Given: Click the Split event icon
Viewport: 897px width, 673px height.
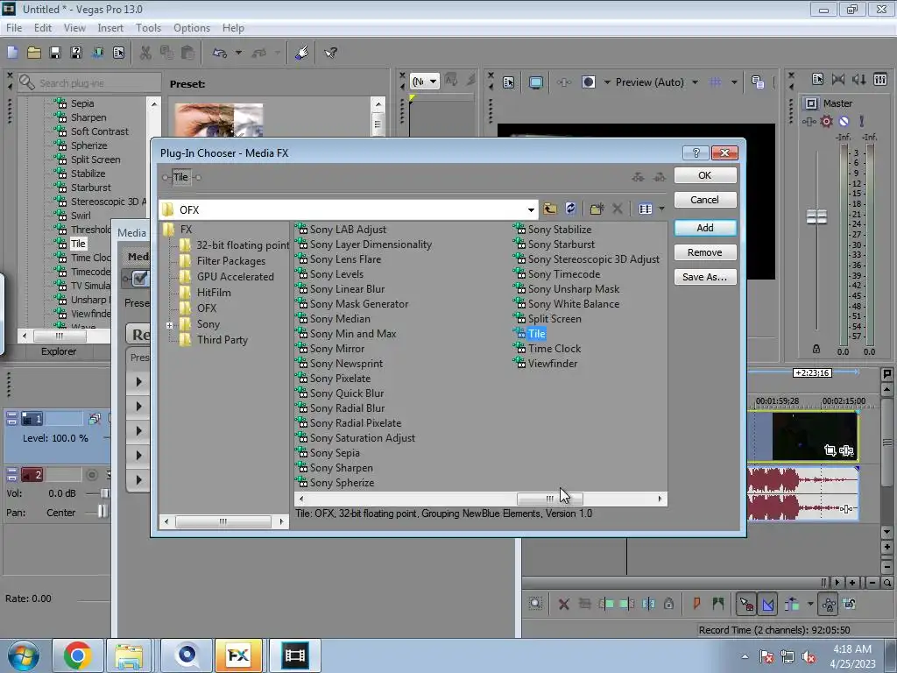Looking at the screenshot, I should tap(648, 604).
